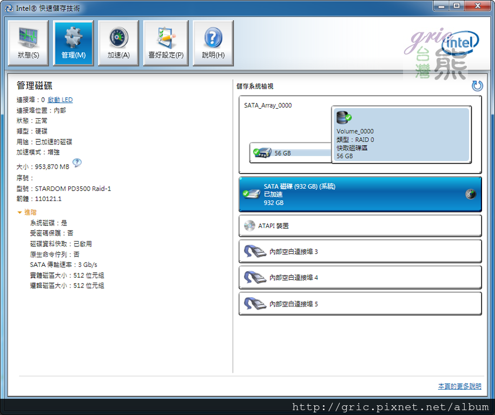Click the SATA_Array_0000 label
495x415 pixels.
coord(268,105)
